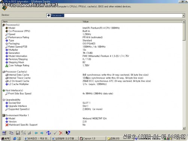Open the SiSoftware Sandra taskbar button
This screenshot has height=141, width=188.
(x=148, y=139)
